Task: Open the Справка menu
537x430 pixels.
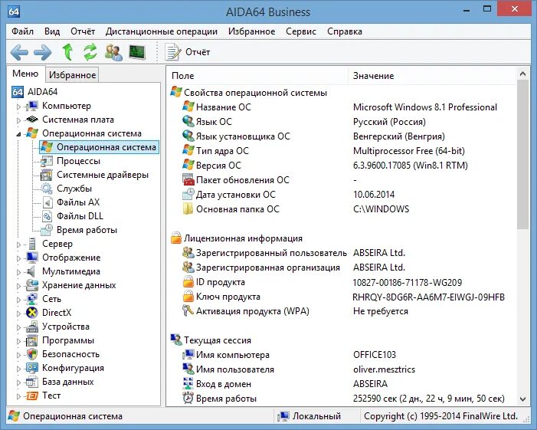Action: pos(345,31)
